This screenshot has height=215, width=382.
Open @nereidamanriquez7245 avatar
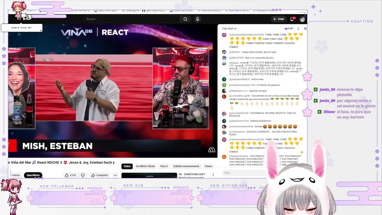pyautogui.click(x=224, y=85)
